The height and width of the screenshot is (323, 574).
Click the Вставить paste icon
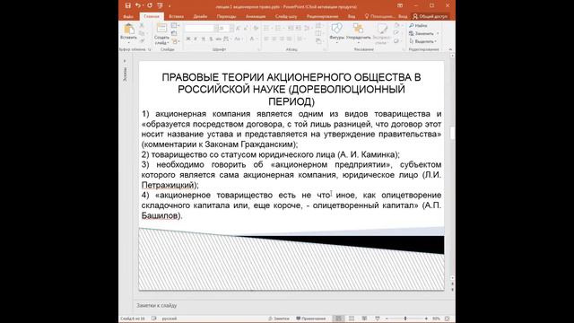[128, 29]
